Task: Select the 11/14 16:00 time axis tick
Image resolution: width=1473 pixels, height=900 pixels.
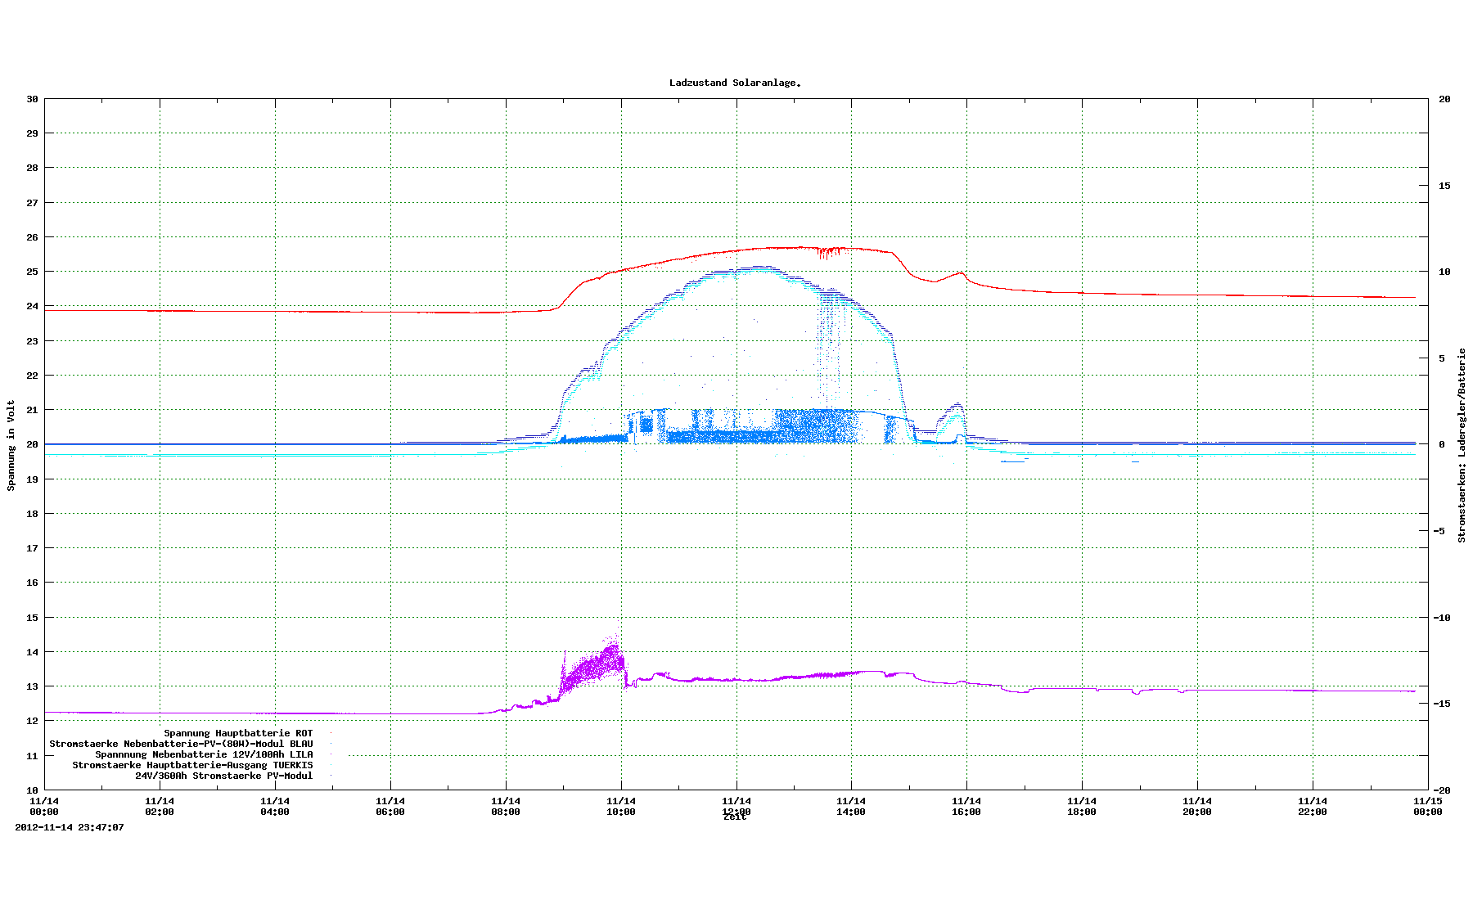Action: coord(966,806)
